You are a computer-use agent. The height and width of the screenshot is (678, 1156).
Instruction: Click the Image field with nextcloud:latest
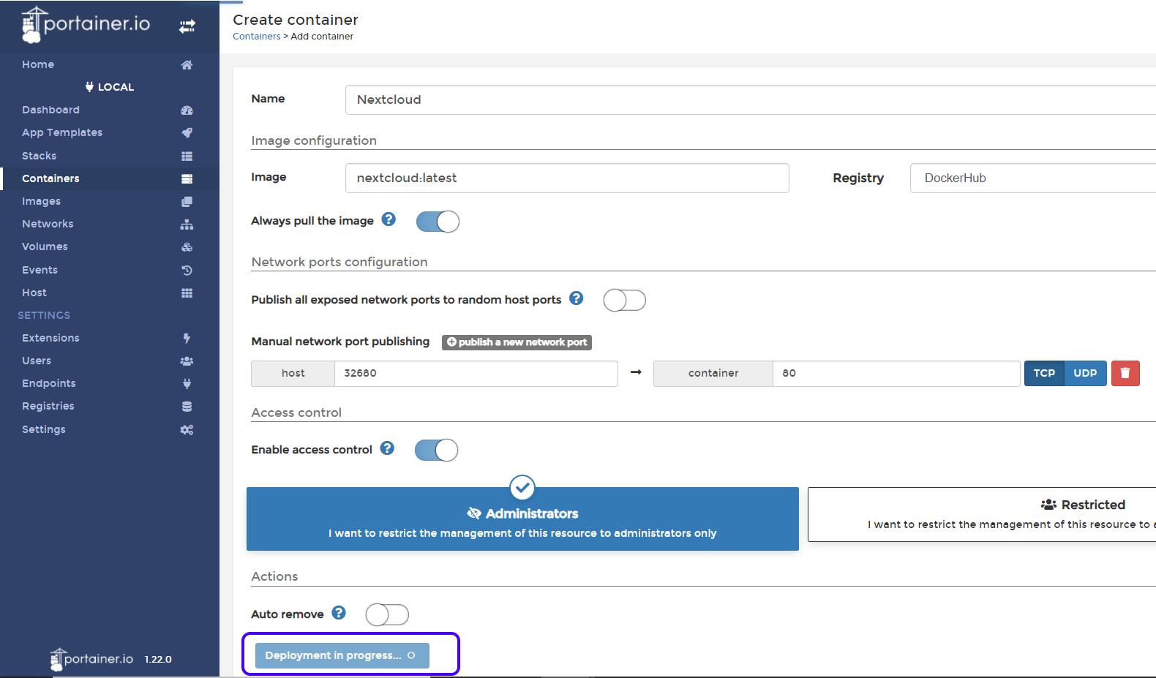click(x=567, y=178)
